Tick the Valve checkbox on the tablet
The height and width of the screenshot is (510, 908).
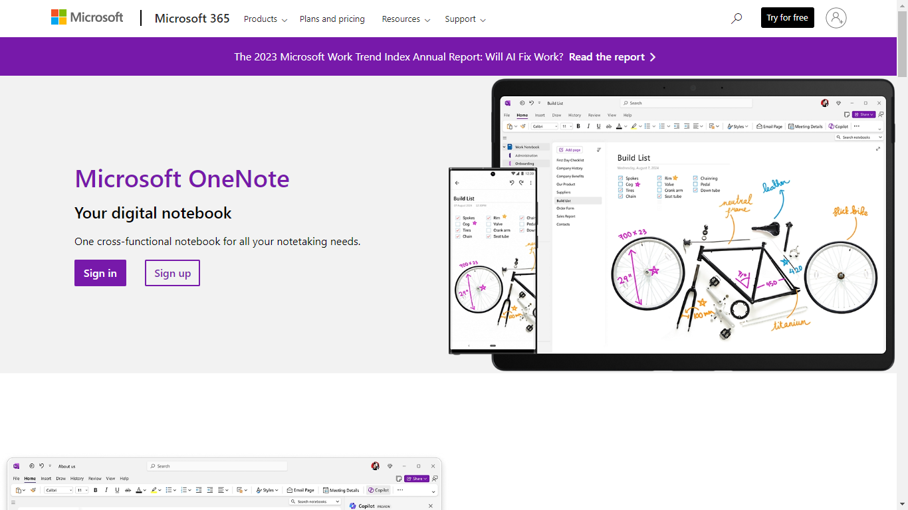pos(660,185)
